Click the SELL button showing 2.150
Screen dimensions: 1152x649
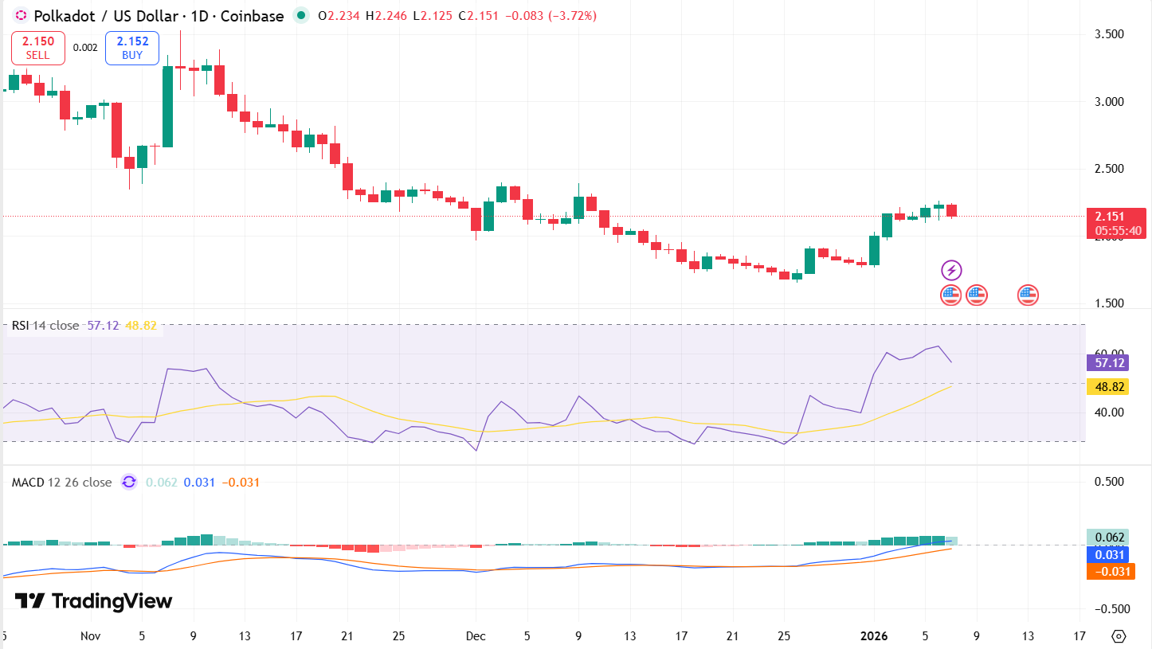pos(37,48)
